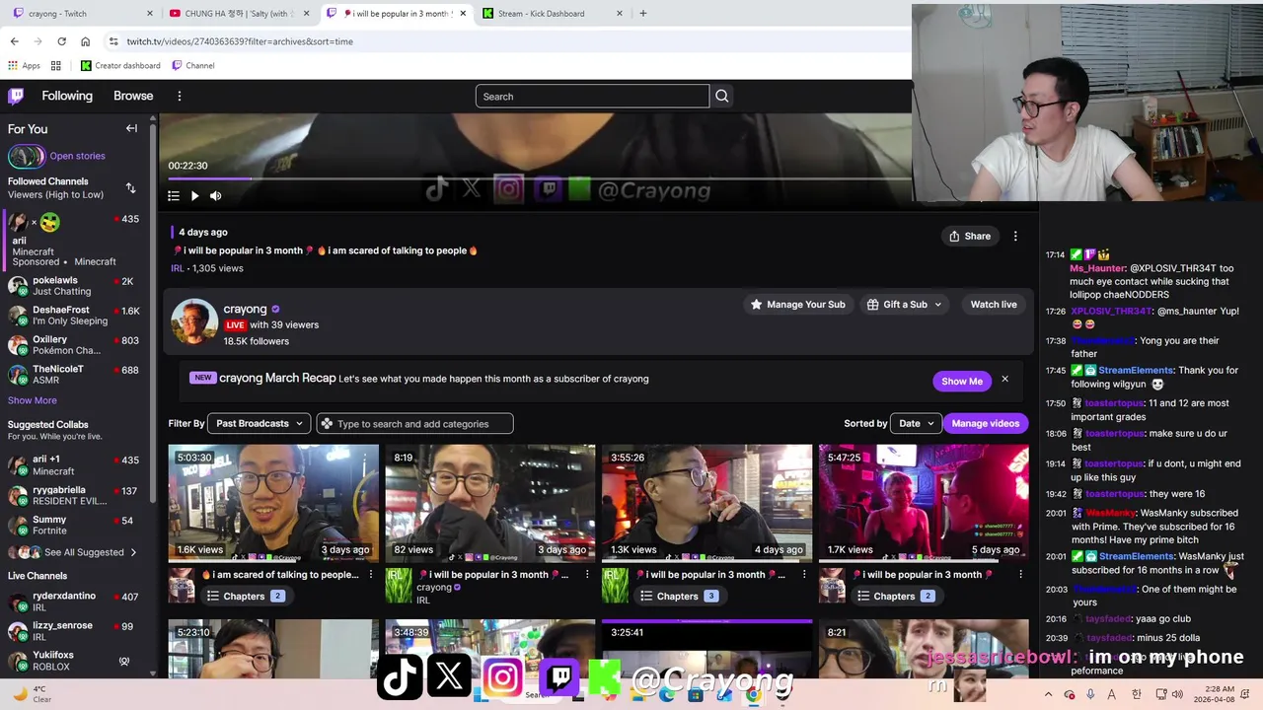Screen dimensions: 1263x710
Task: Open options for the 8:19 video
Action: click(587, 574)
